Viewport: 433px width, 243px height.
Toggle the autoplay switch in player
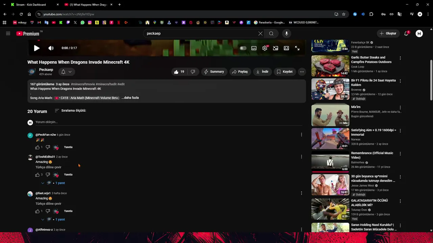[x=243, y=48]
